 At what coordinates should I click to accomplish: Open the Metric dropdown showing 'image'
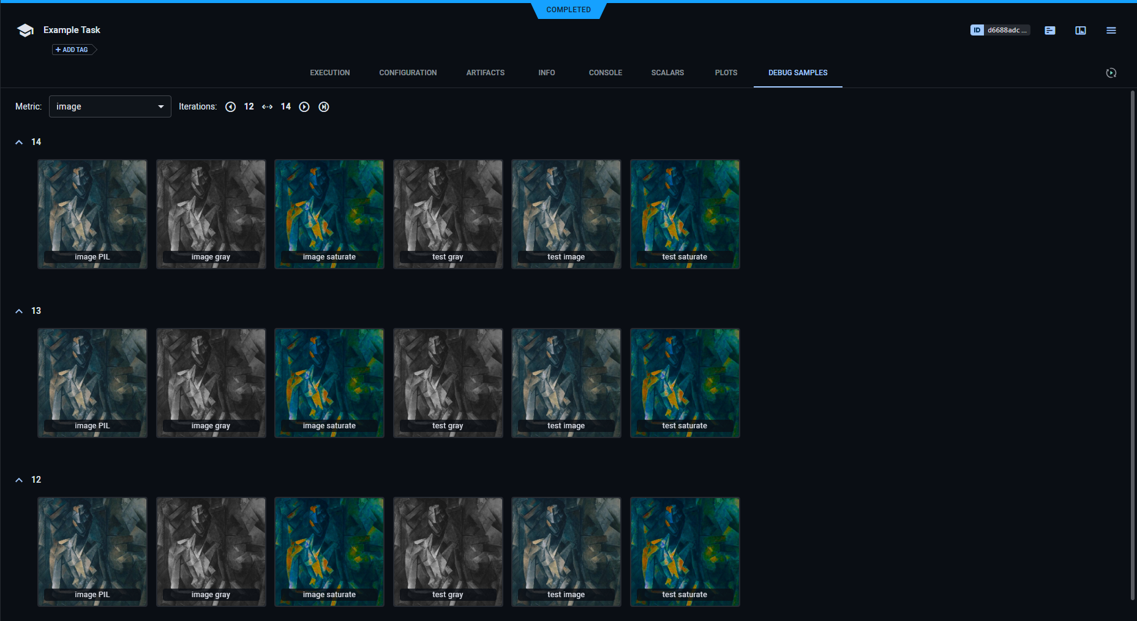point(110,106)
